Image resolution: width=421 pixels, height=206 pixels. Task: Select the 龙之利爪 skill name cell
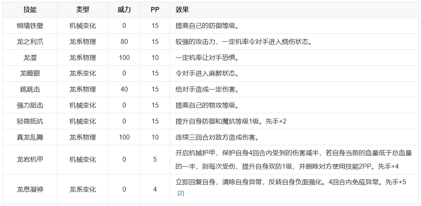click(30, 41)
